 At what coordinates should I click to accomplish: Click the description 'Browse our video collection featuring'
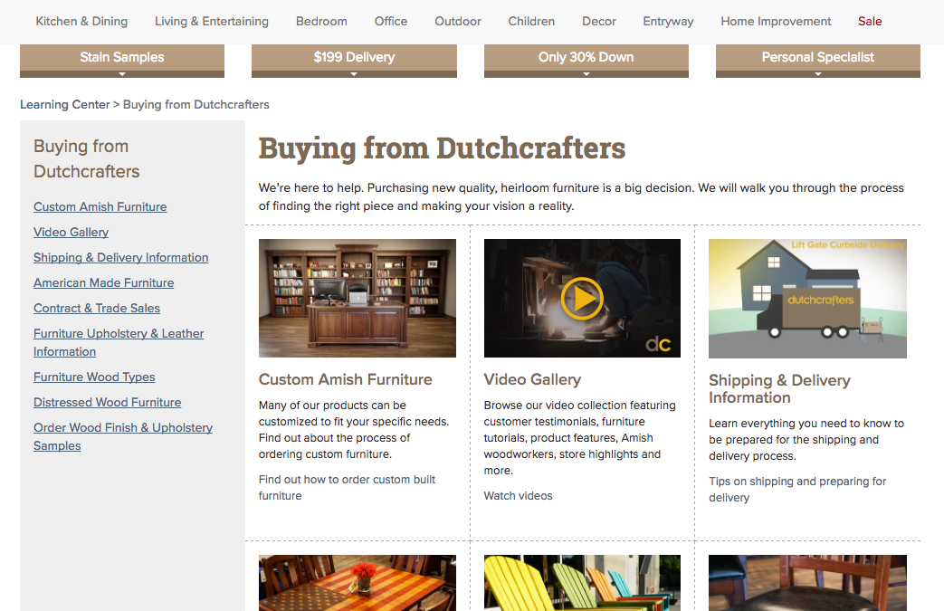pyautogui.click(x=580, y=437)
